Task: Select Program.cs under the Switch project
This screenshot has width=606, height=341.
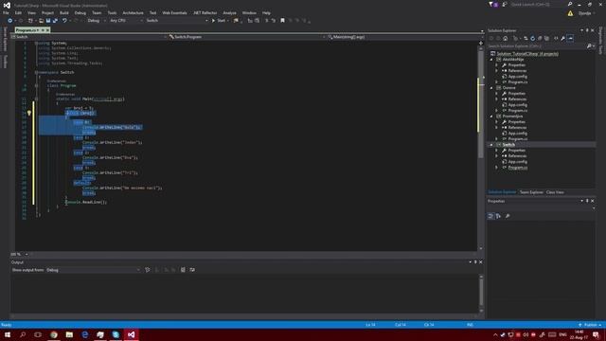Action: (518, 168)
